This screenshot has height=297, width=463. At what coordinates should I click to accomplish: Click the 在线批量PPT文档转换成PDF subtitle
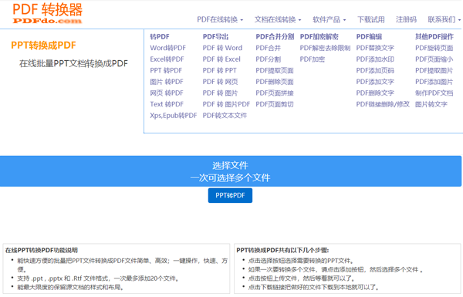click(x=73, y=63)
